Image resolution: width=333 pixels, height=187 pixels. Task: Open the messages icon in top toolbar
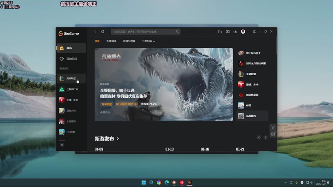coord(228,32)
